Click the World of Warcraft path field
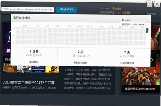The height and width of the screenshot is (106, 161). pos(28,10)
